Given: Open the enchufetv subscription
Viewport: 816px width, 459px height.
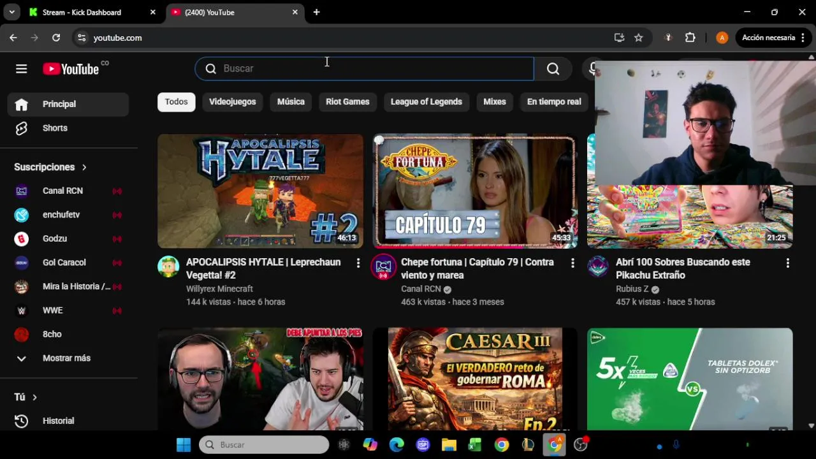Looking at the screenshot, I should click(68, 215).
